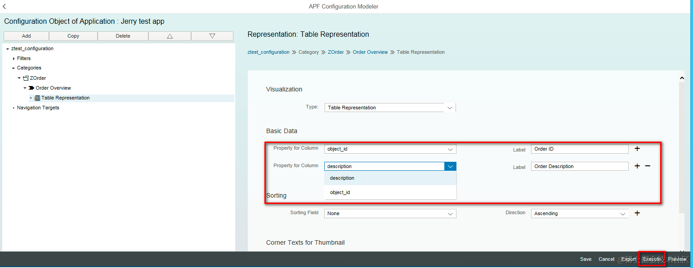This screenshot has height=268, width=693.
Task: Go back using the header back arrow
Action: point(4,6)
